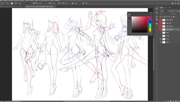Select the Color panel tab label
This screenshot has width=180, height=102.
point(129,14)
